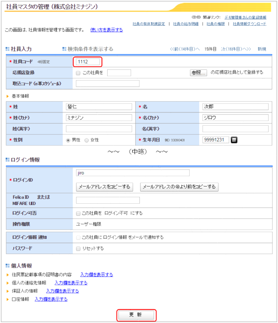Click the 'ユーザー権限' text value
Viewport: 278px width, 323px height.
(x=89, y=224)
